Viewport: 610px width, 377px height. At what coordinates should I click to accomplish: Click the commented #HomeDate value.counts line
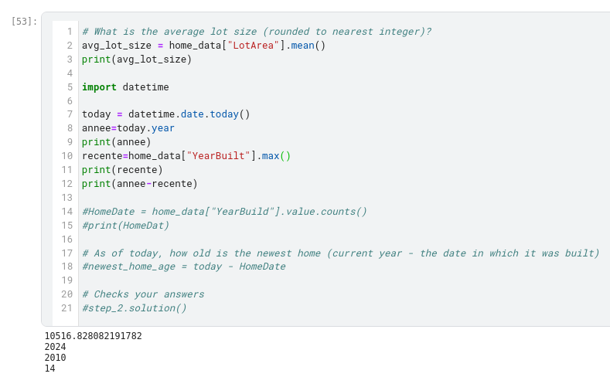pos(224,212)
